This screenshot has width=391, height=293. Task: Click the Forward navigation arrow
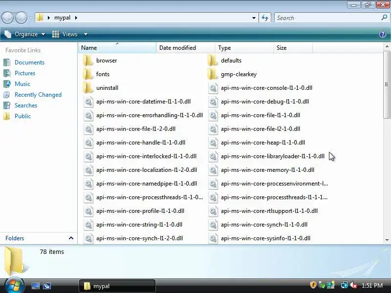point(21,18)
